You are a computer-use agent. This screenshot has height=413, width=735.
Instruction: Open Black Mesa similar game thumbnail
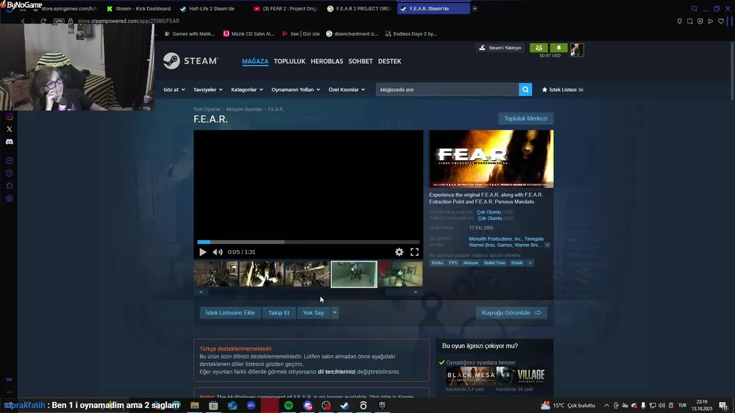pos(470,376)
